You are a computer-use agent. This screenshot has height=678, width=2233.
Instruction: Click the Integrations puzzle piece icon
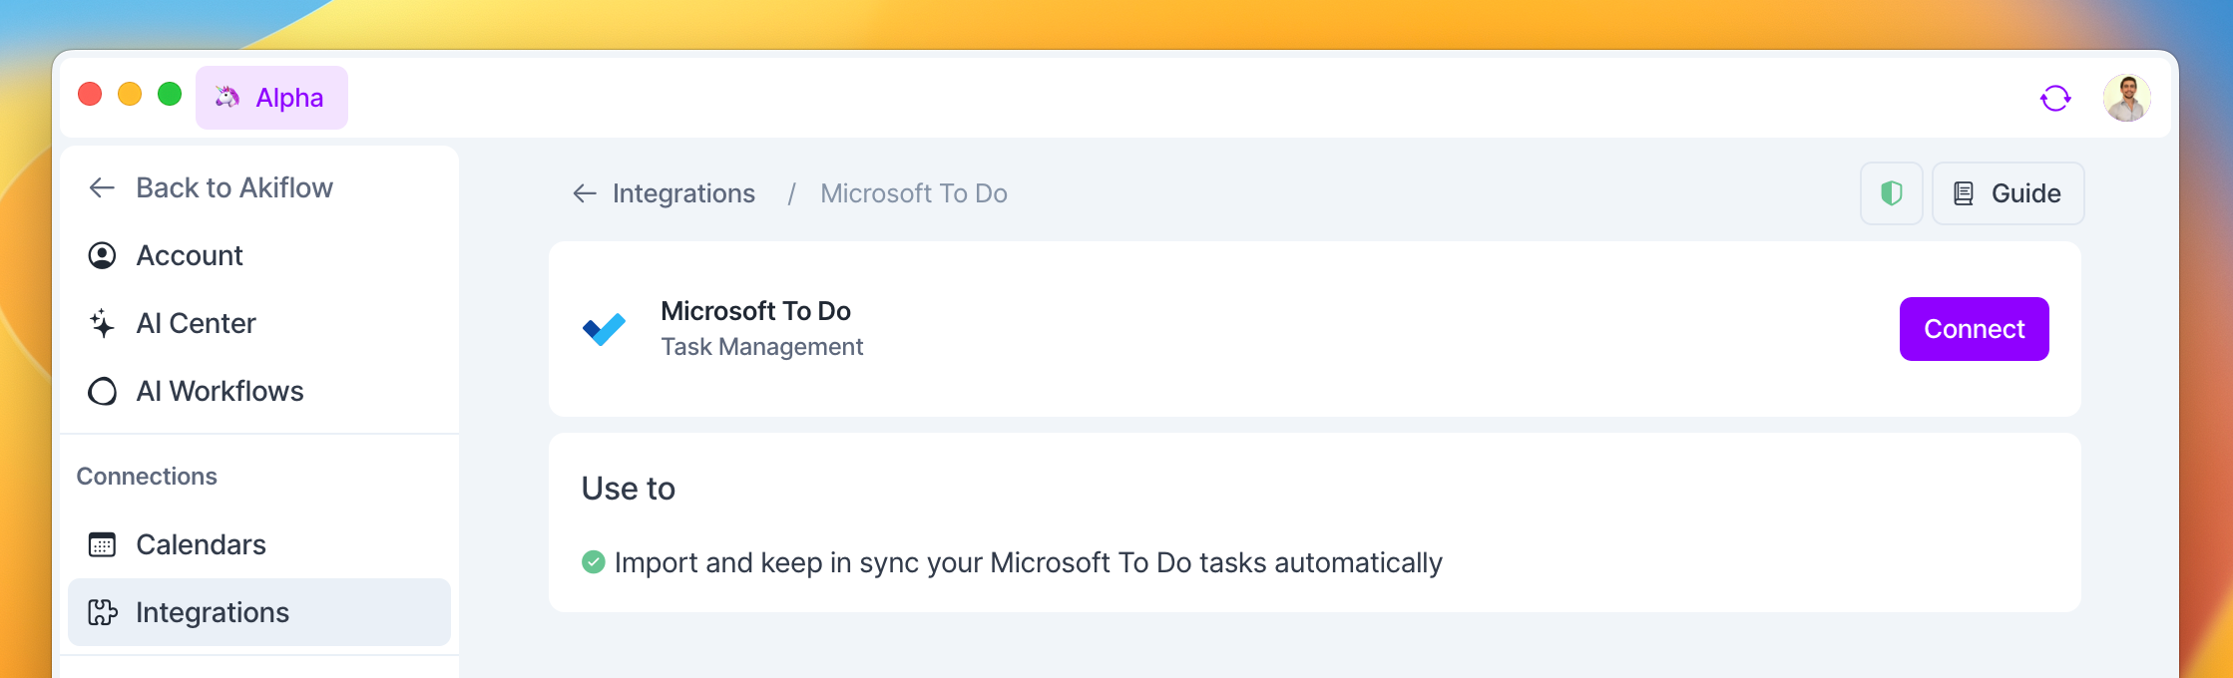click(x=102, y=612)
